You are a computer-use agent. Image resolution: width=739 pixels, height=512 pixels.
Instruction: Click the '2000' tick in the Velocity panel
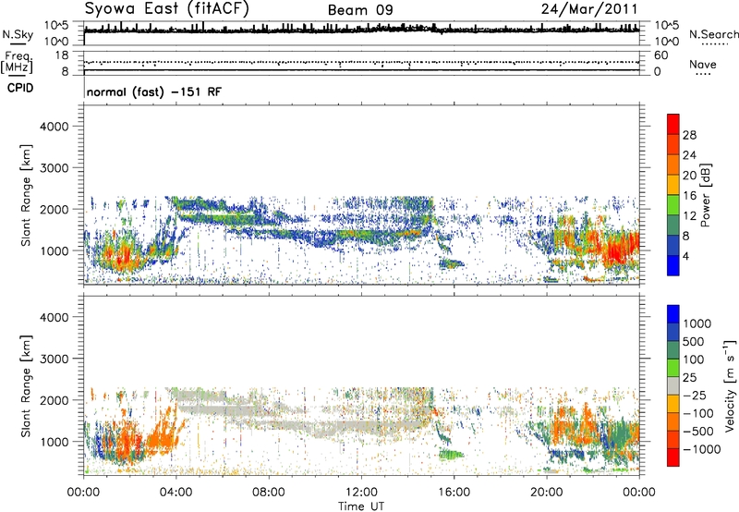[55, 400]
